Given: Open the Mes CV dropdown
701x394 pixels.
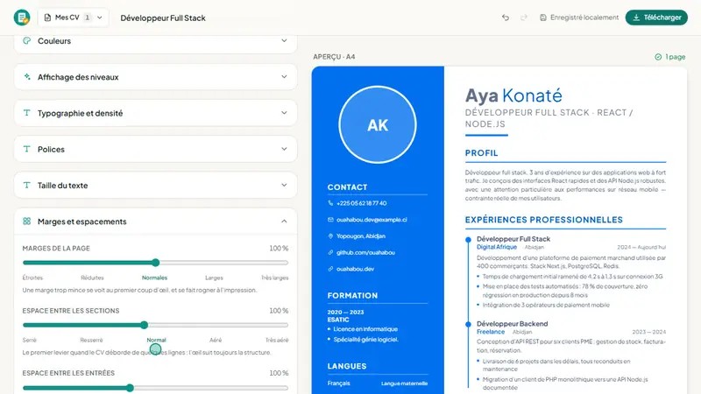Looking at the screenshot, I should click(73, 18).
